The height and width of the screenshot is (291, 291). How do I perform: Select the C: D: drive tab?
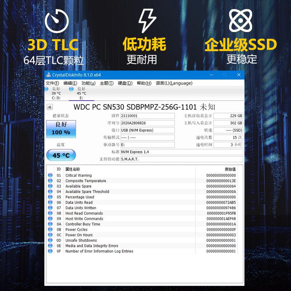56,93
